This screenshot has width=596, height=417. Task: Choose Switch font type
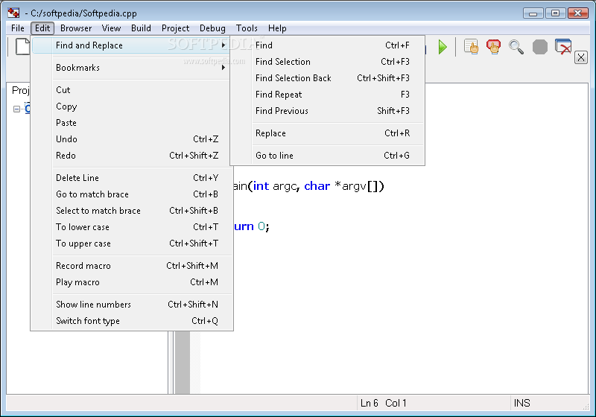coord(131,320)
